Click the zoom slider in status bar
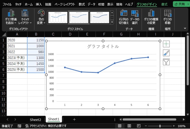 click(x=160, y=126)
